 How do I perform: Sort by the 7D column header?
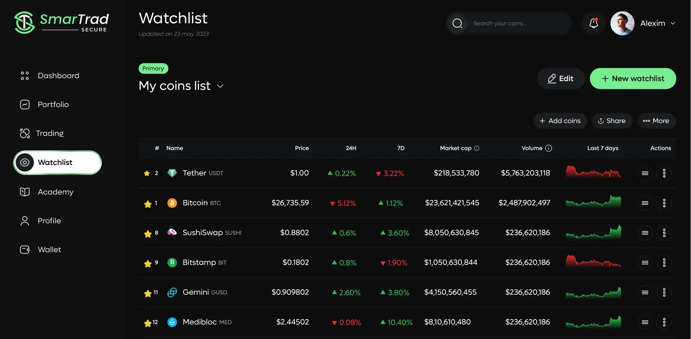(401, 148)
